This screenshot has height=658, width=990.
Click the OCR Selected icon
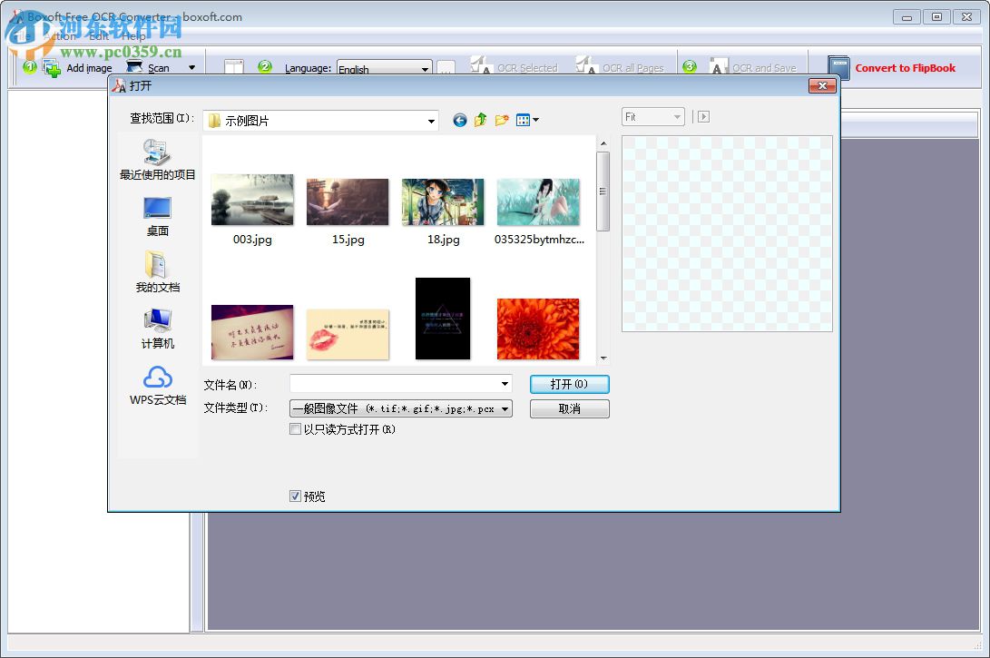point(480,64)
